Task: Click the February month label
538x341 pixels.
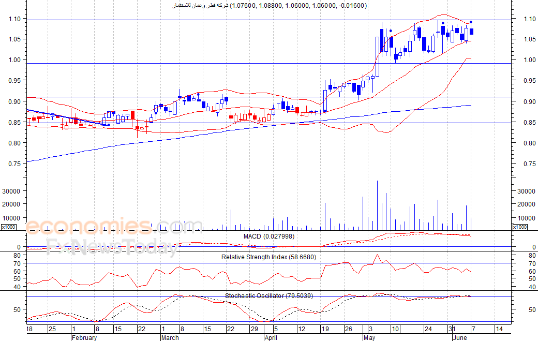Action: click(84, 337)
